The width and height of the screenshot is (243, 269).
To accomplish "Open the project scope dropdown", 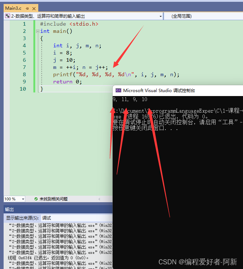I will [x=160, y=16].
